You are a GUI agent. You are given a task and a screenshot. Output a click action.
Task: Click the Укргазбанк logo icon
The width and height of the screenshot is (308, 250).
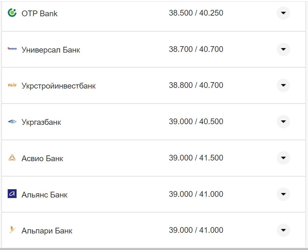pyautogui.click(x=12, y=122)
